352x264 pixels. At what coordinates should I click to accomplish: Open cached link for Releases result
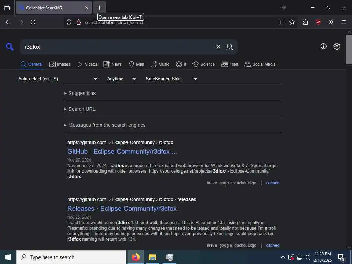coord(273,245)
